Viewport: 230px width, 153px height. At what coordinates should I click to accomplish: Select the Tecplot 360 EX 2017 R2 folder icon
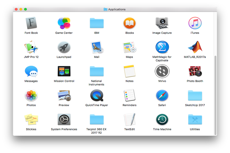pyautogui.click(x=97, y=120)
